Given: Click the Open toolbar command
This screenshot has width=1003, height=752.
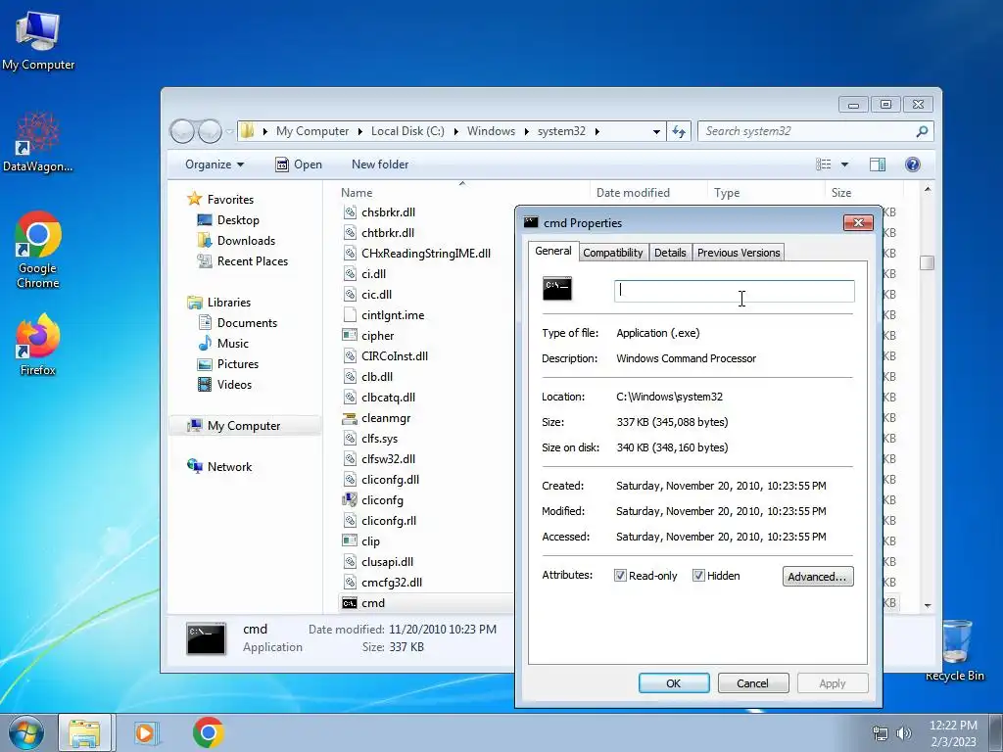Looking at the screenshot, I should (299, 164).
